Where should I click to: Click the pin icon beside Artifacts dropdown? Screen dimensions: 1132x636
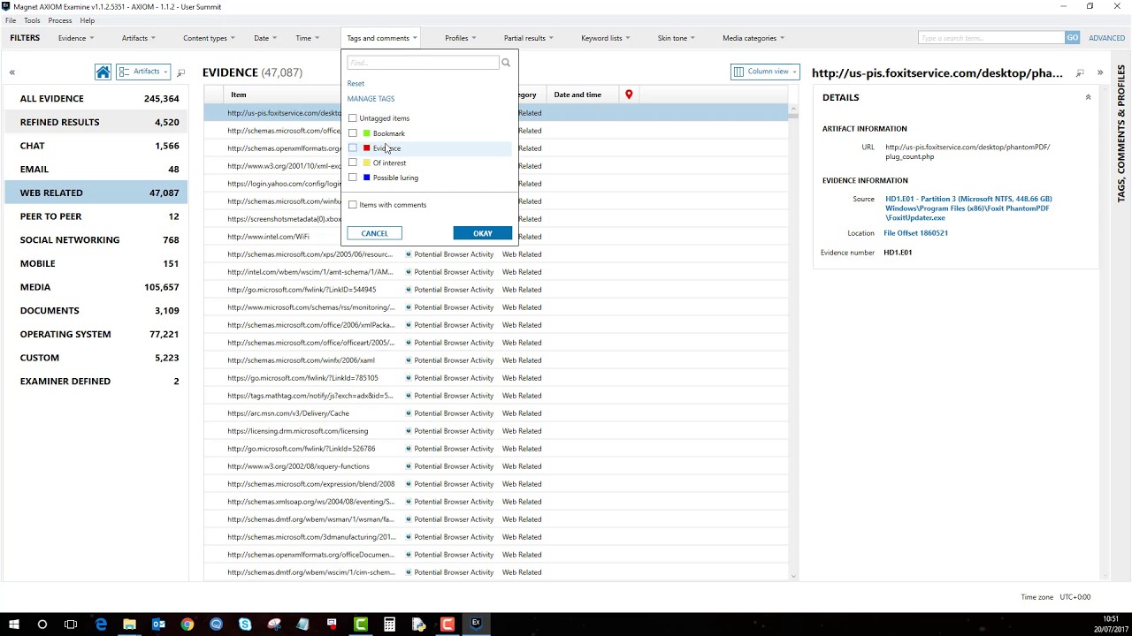pos(181,72)
